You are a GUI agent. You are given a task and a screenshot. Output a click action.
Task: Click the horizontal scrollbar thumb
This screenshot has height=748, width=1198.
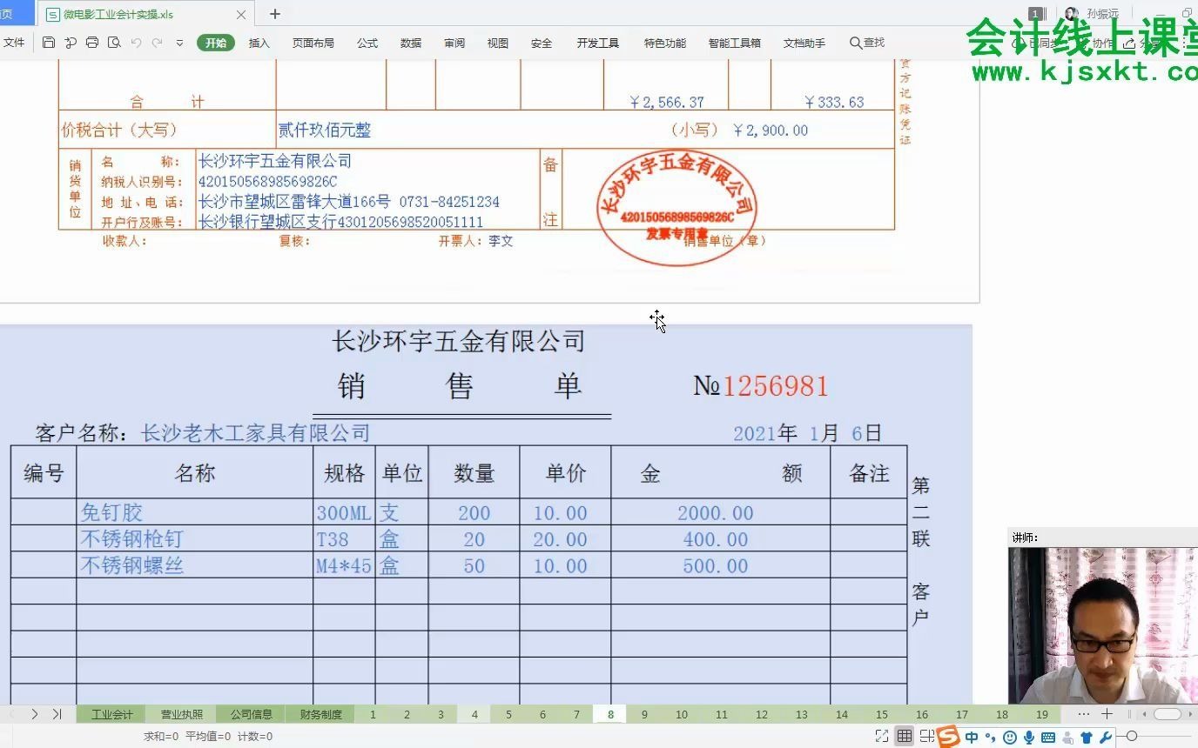click(1167, 714)
